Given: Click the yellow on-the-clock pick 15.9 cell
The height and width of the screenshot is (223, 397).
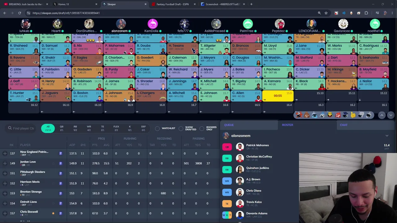Looking at the screenshot, I should pos(278,96).
